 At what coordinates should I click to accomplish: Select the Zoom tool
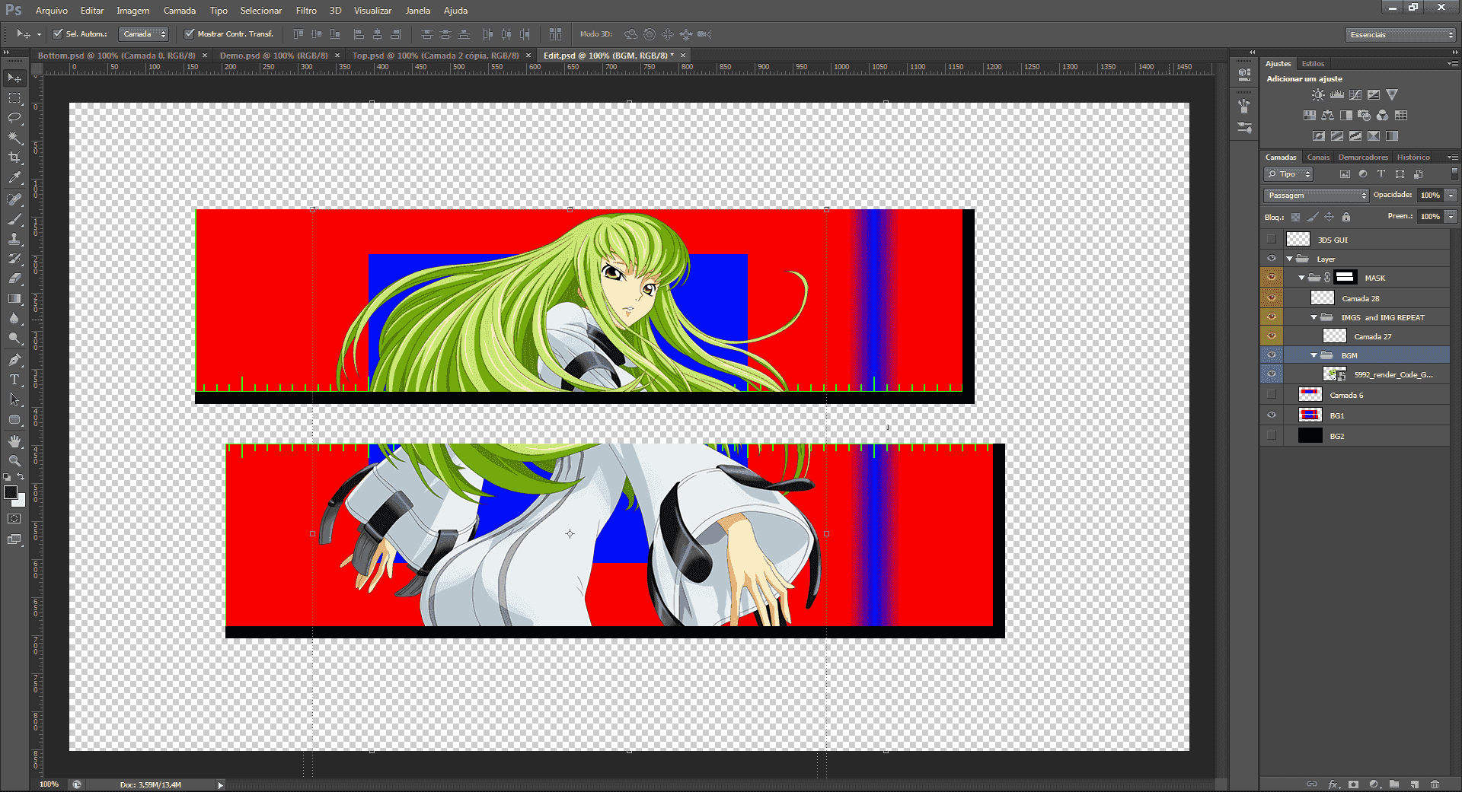click(14, 461)
